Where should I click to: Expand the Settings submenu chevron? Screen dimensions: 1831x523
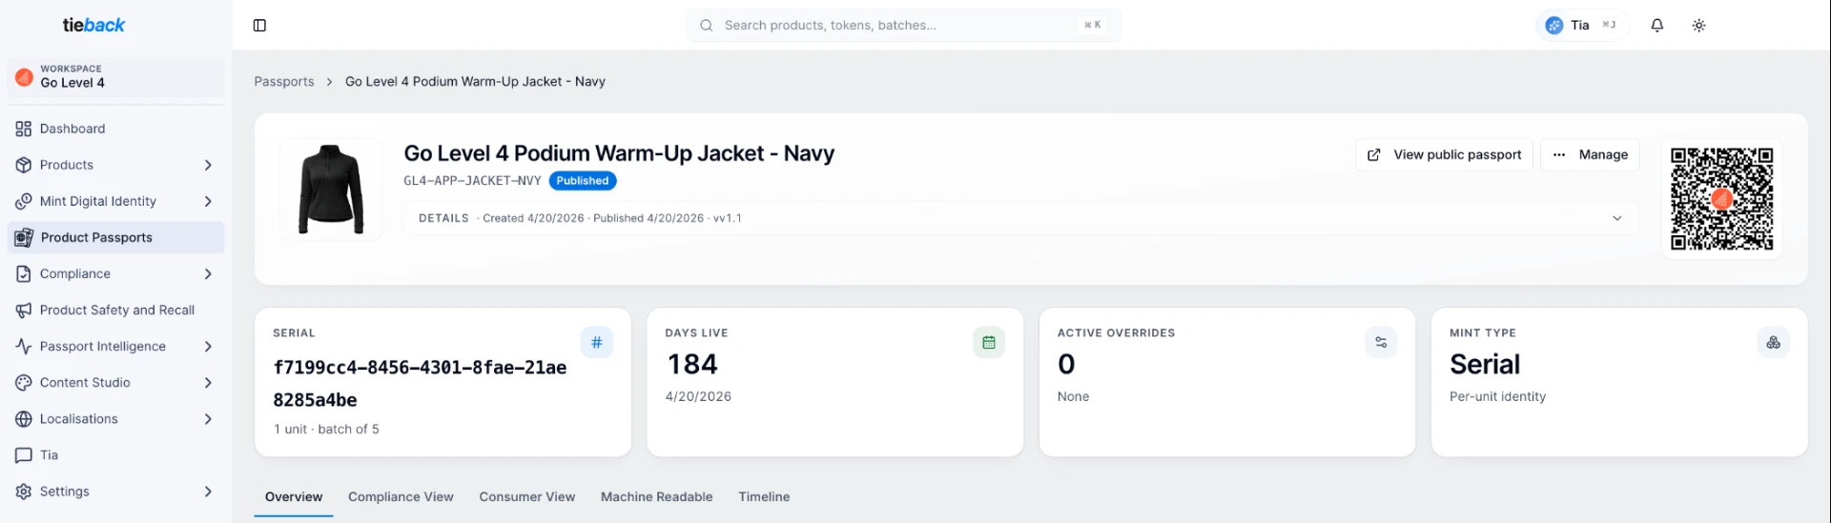pos(208,491)
